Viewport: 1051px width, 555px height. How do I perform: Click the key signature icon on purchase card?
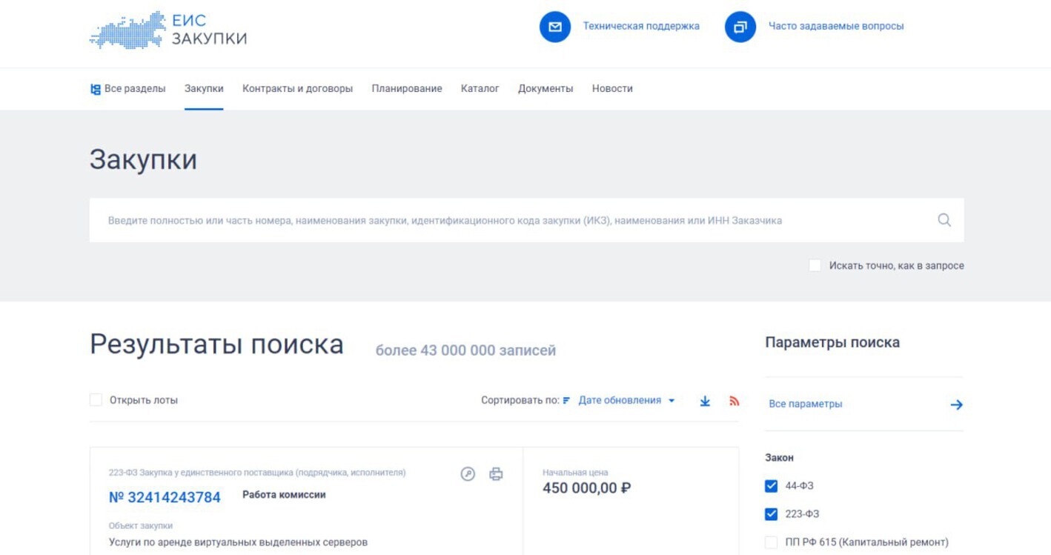pos(468,474)
